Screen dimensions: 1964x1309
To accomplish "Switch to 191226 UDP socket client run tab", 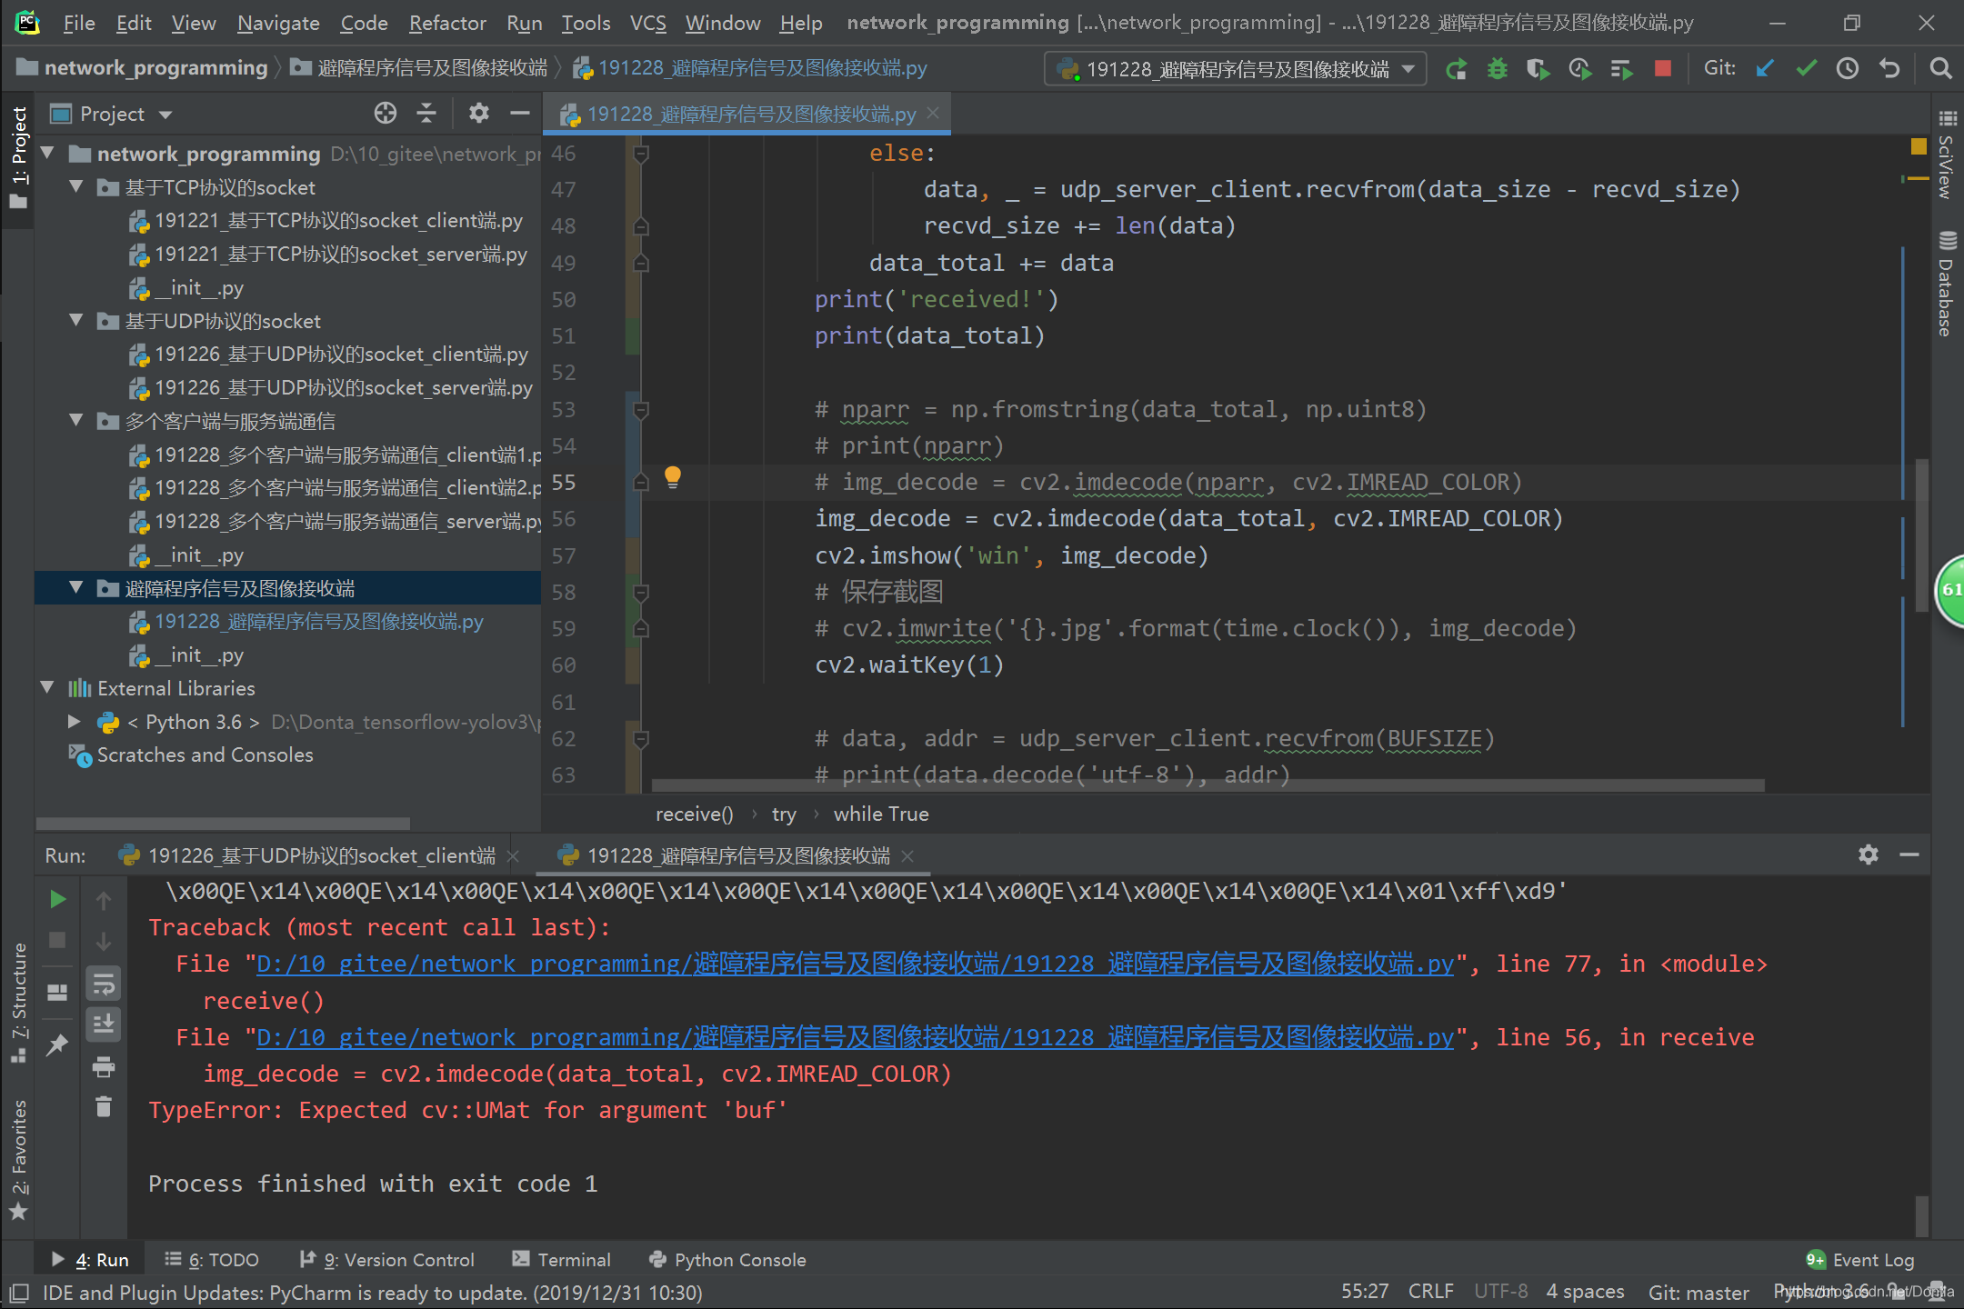I will 321,855.
